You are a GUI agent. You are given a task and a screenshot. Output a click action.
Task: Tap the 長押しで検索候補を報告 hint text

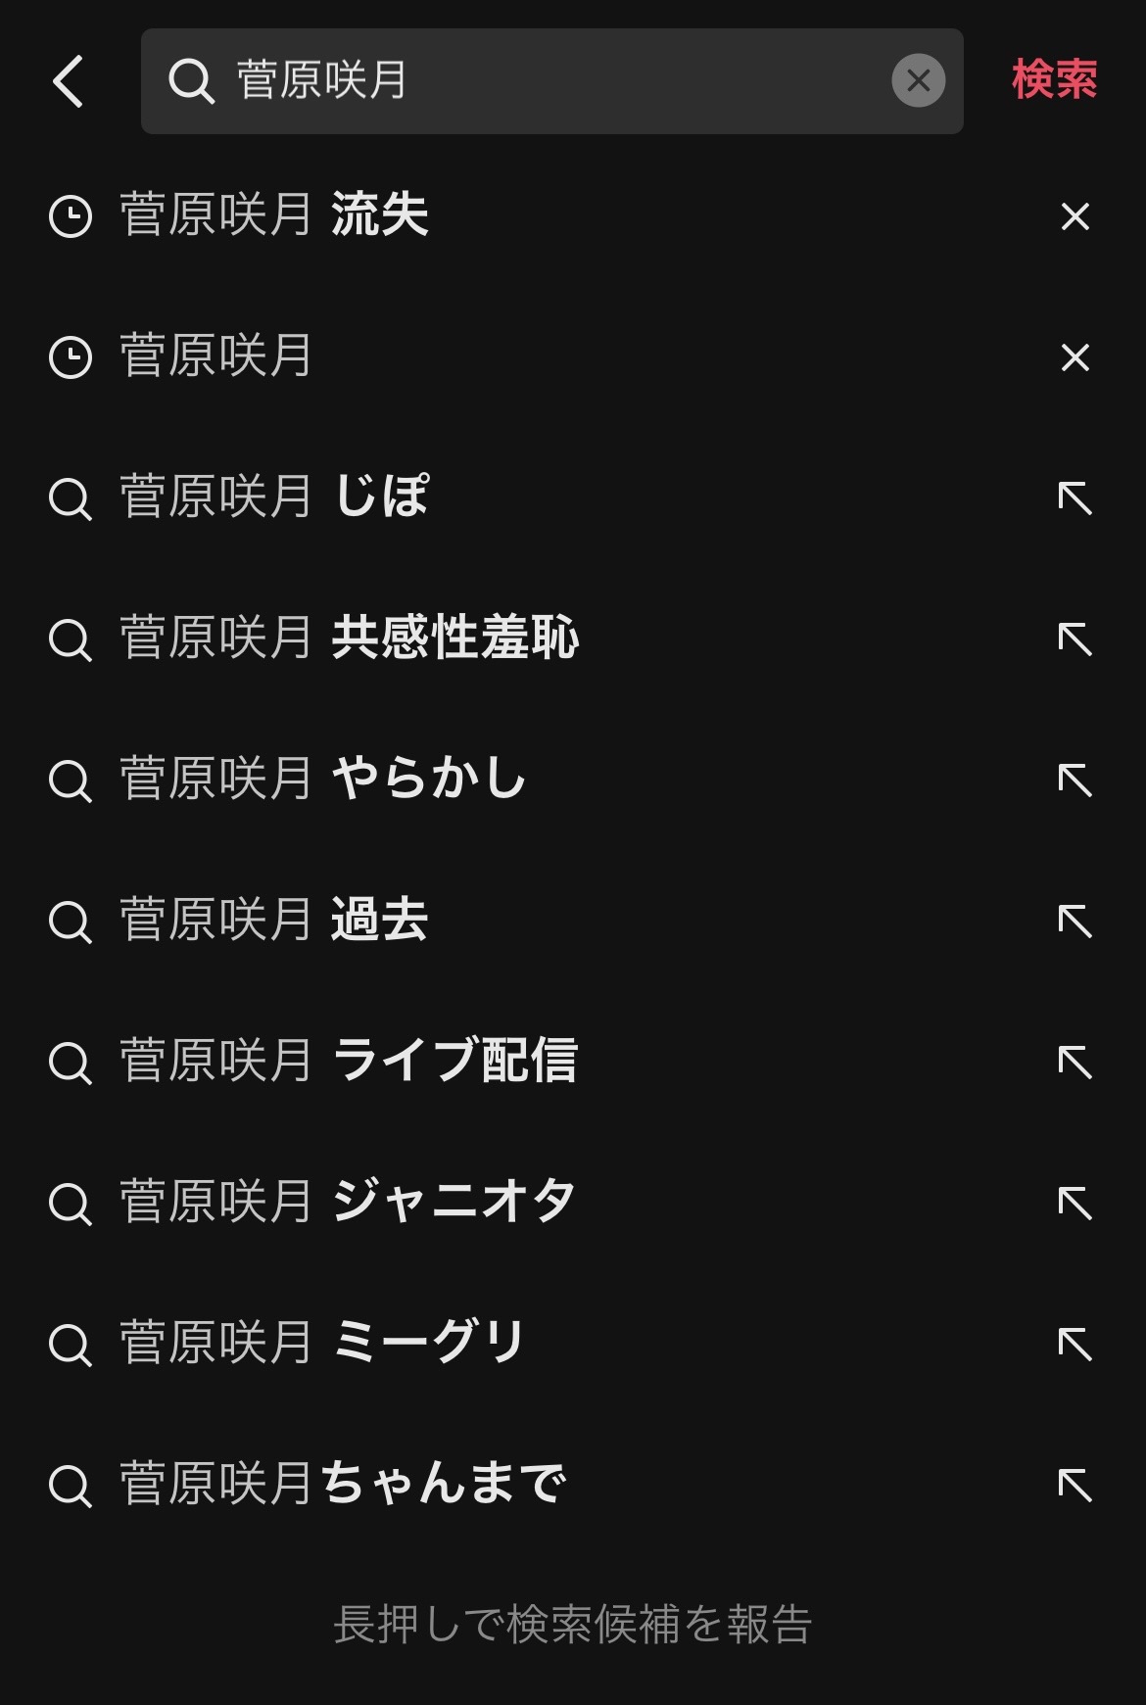573,1625
